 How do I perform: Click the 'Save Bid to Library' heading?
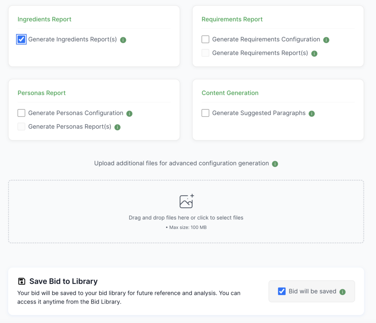pyautogui.click(x=63, y=281)
